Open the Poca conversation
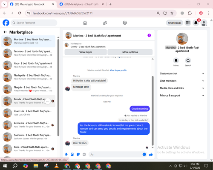This screenshot has width=213, height=170. 29,149
